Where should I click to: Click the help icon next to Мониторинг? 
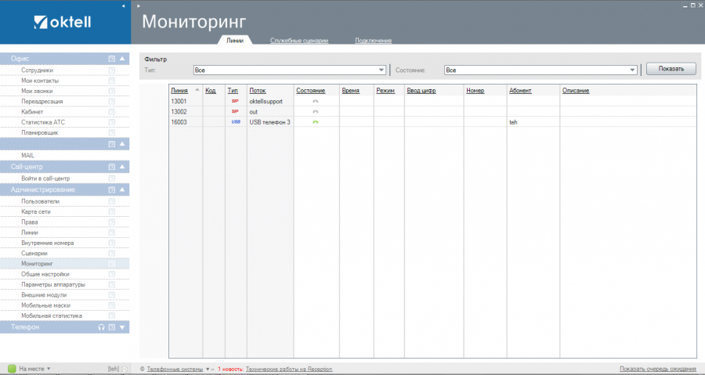coord(112,264)
